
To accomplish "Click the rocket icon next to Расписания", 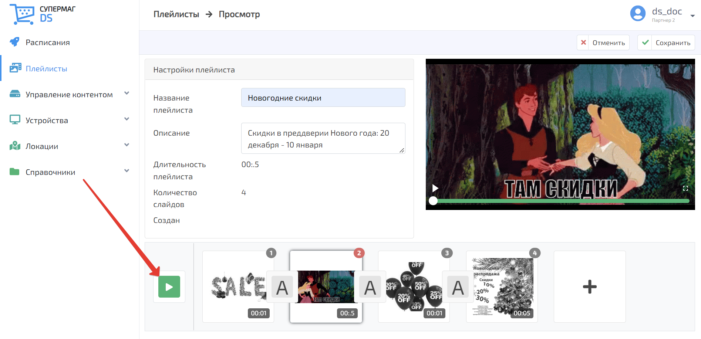I will (14, 42).
